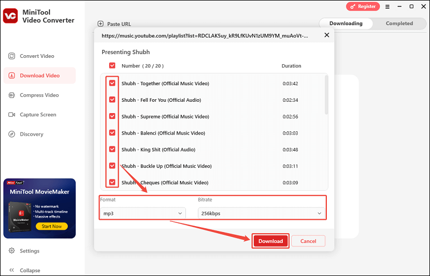Click the Settings gear icon
Viewport: 430px width, 276px height.
tap(11, 251)
